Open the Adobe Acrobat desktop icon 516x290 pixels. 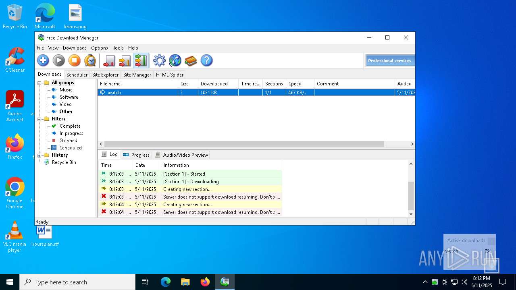[x=15, y=106]
